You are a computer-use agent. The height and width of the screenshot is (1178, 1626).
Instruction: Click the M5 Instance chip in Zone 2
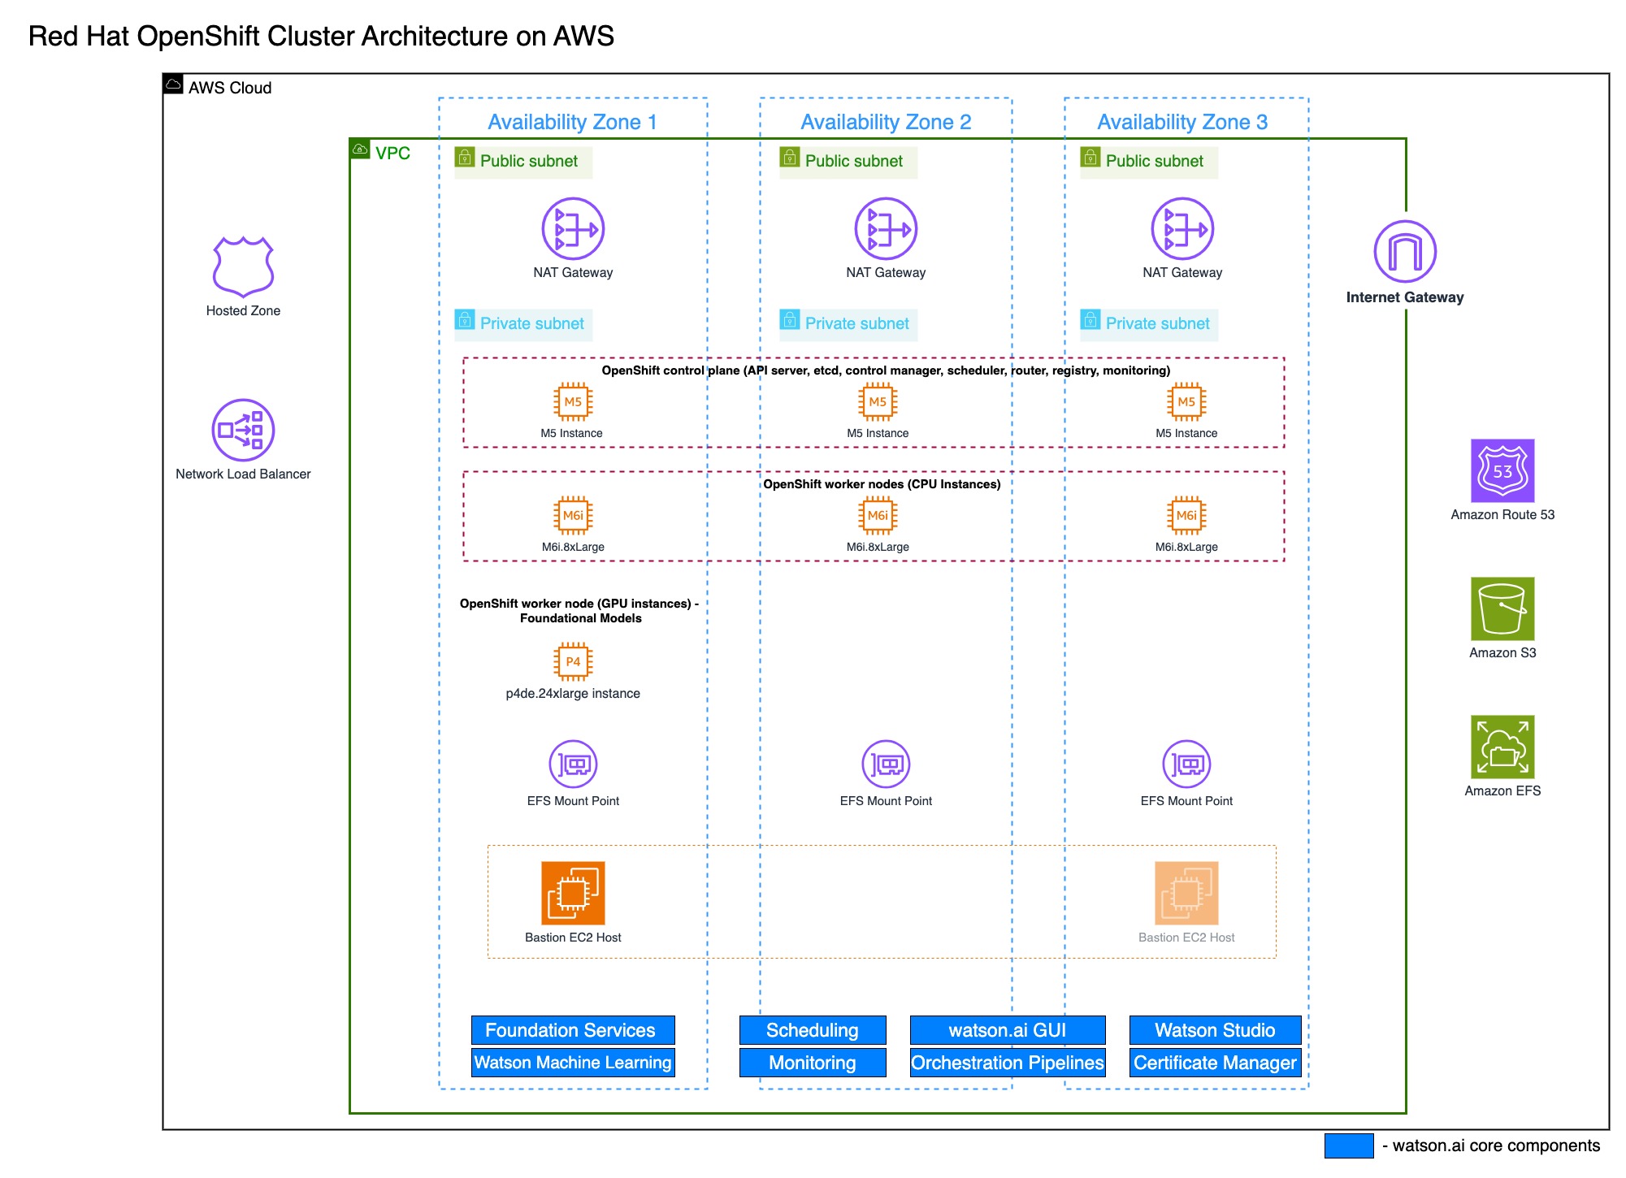point(878,401)
